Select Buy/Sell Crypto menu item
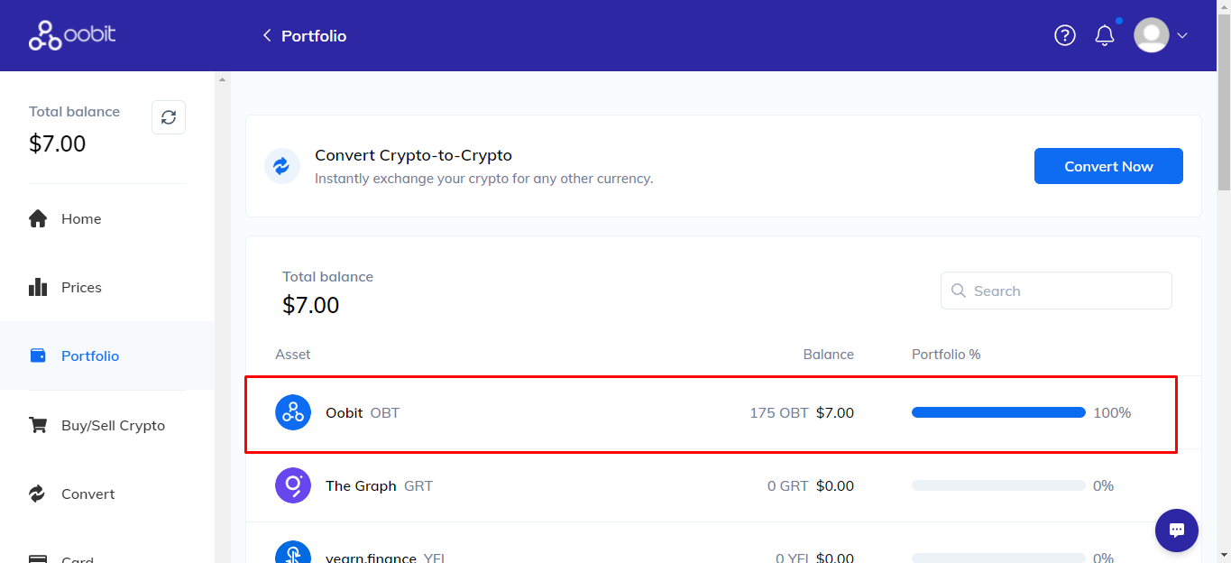Screen dimensions: 1231x563 click(113, 426)
